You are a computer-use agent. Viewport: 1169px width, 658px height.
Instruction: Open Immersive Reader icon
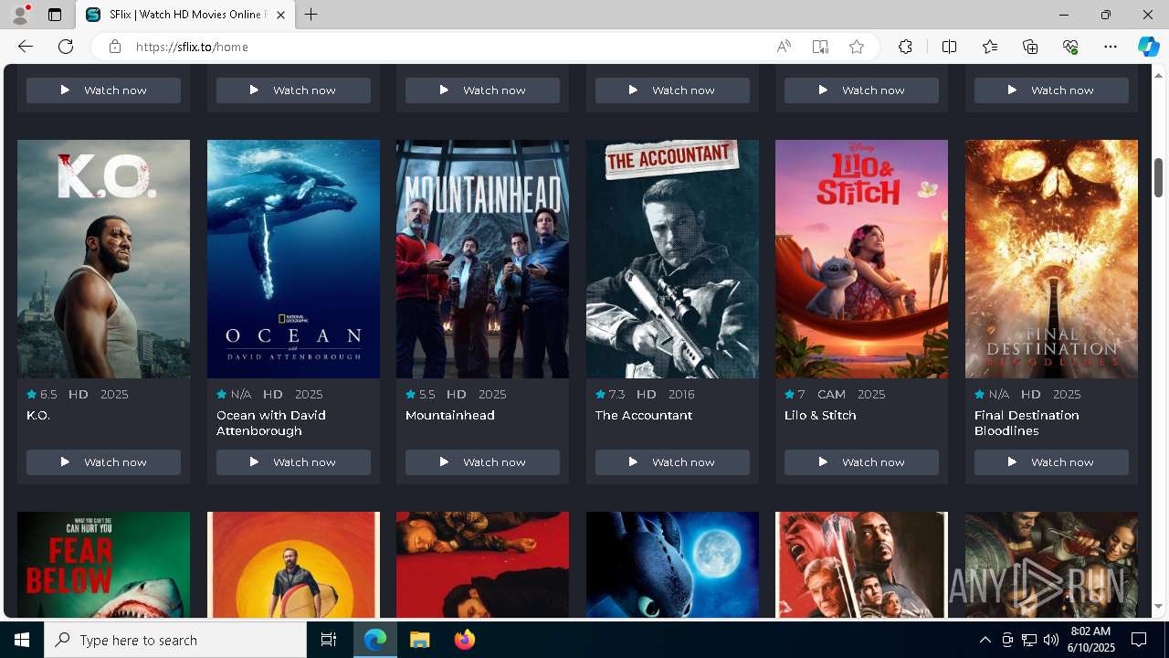[820, 47]
